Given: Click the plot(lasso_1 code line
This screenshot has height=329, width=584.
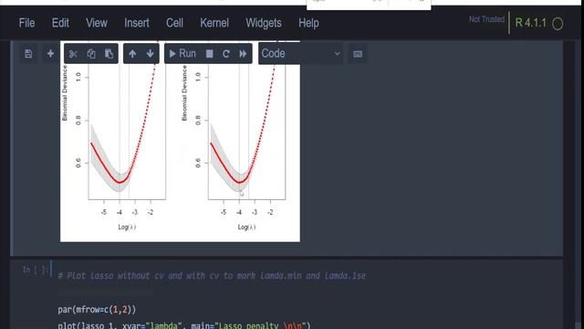Looking at the screenshot, I should (184, 325).
